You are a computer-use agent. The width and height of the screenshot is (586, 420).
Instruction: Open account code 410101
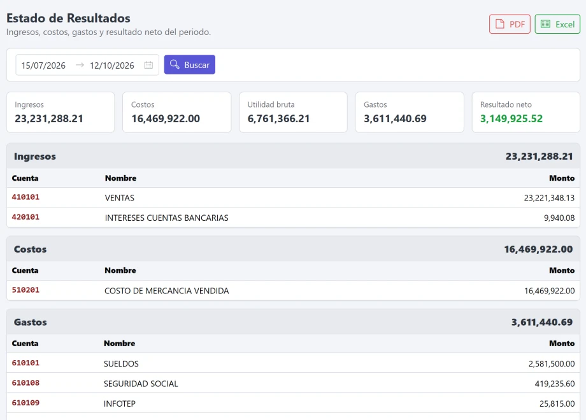click(x=25, y=197)
